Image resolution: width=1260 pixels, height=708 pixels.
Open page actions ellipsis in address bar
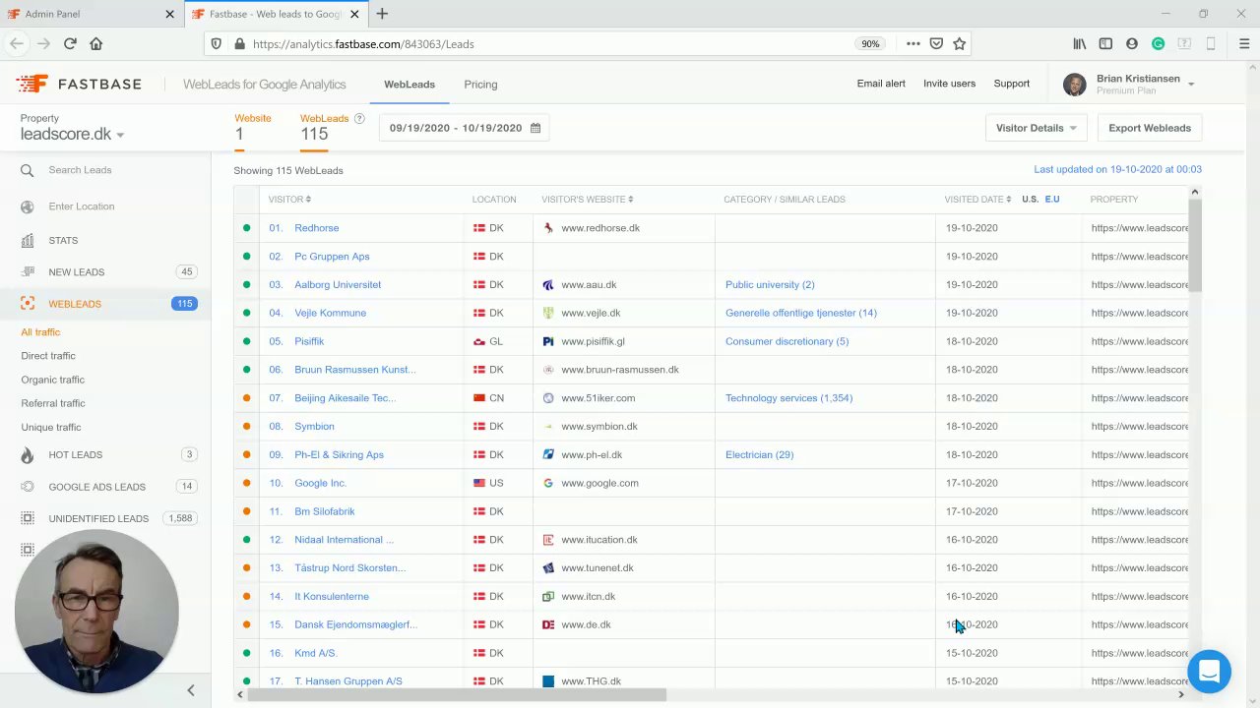(913, 43)
